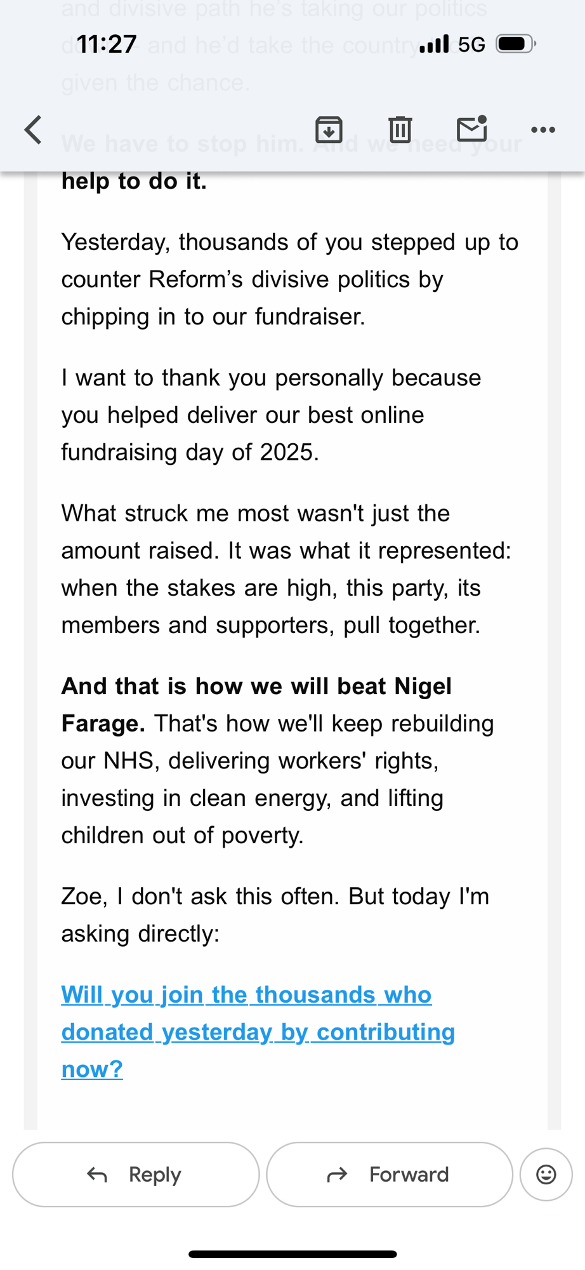Mark the email as unread
Image resolution: width=585 pixels, height=1270 pixels.
pyautogui.click(x=471, y=129)
